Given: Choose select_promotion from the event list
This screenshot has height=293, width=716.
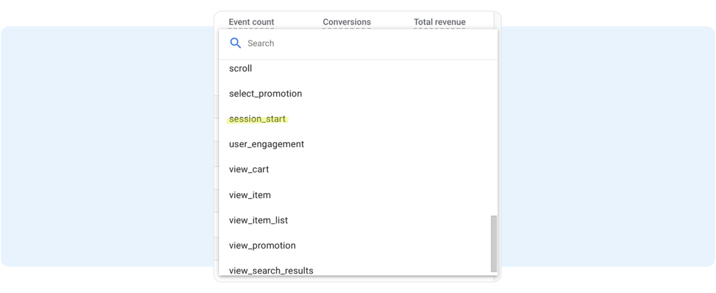Looking at the screenshot, I should point(265,94).
